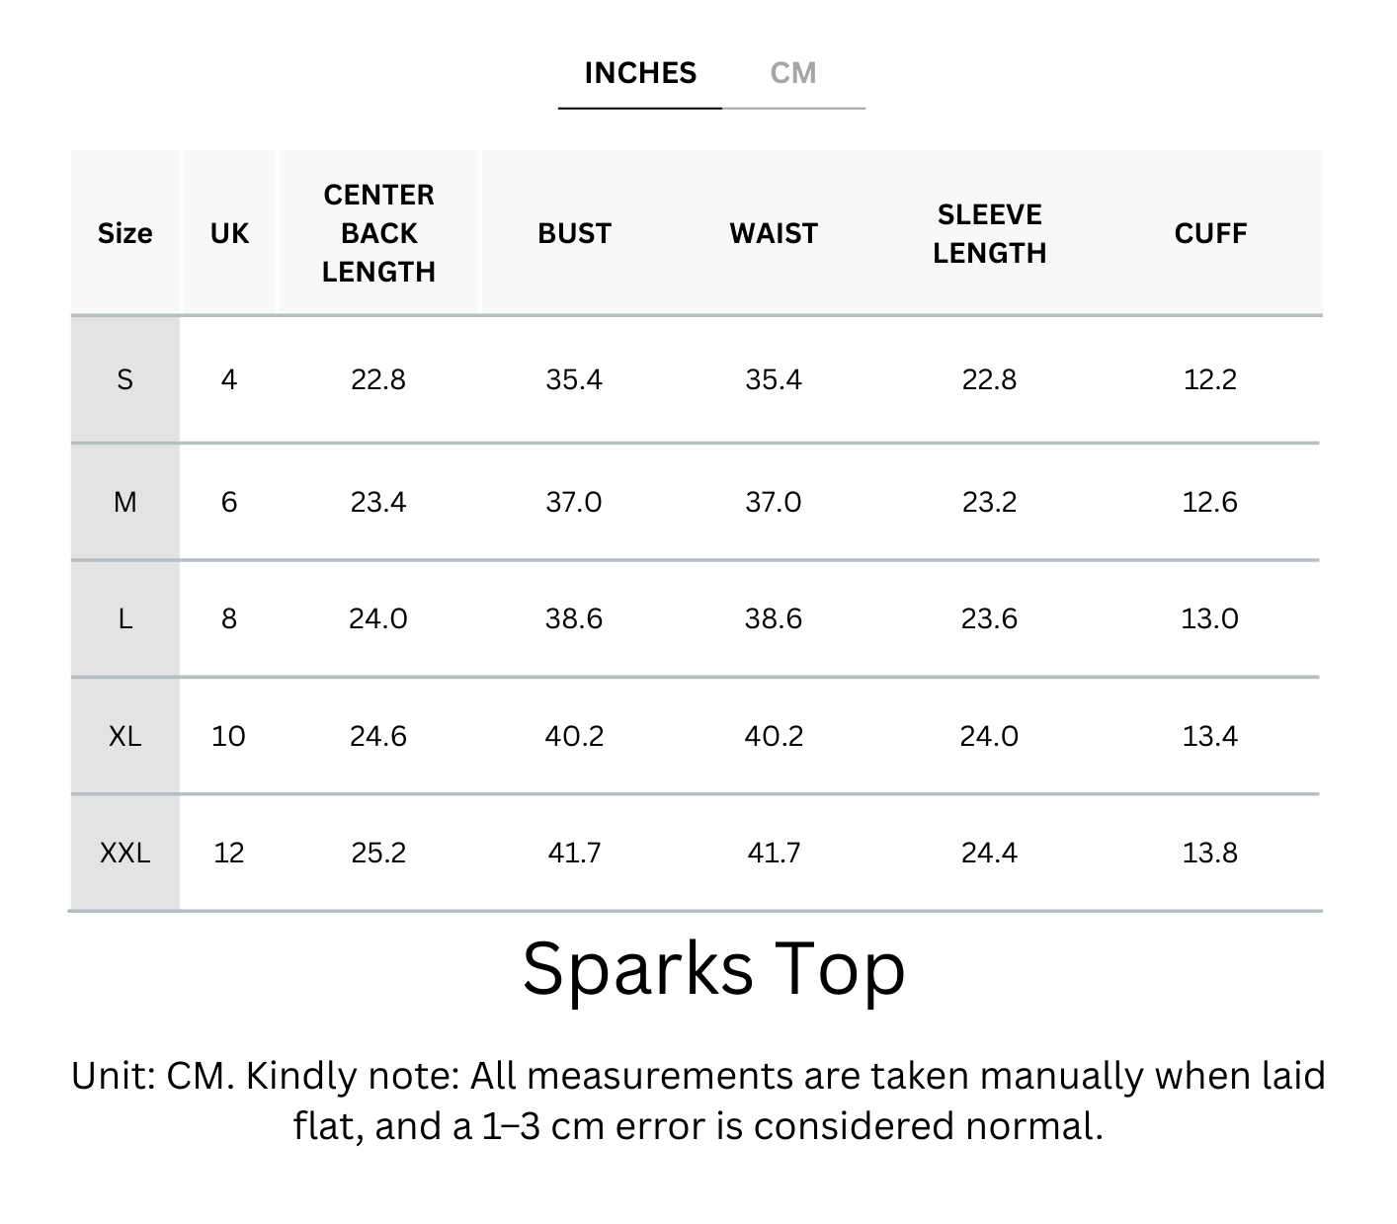Click the 12.2 cuff value for S

point(1210,380)
